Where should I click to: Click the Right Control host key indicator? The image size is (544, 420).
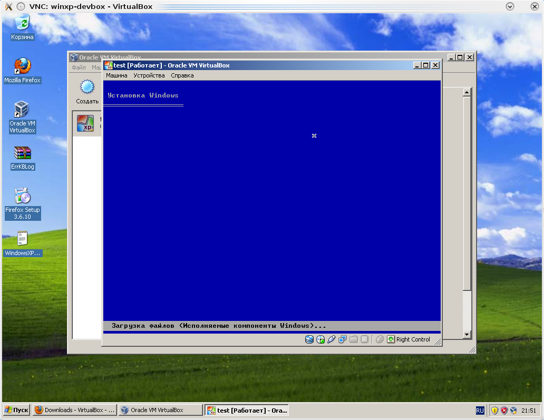[409, 339]
